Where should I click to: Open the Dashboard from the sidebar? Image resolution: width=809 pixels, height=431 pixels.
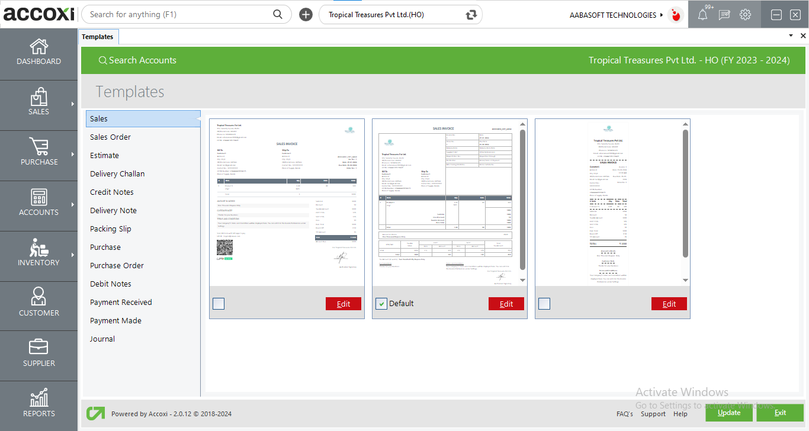(38, 53)
